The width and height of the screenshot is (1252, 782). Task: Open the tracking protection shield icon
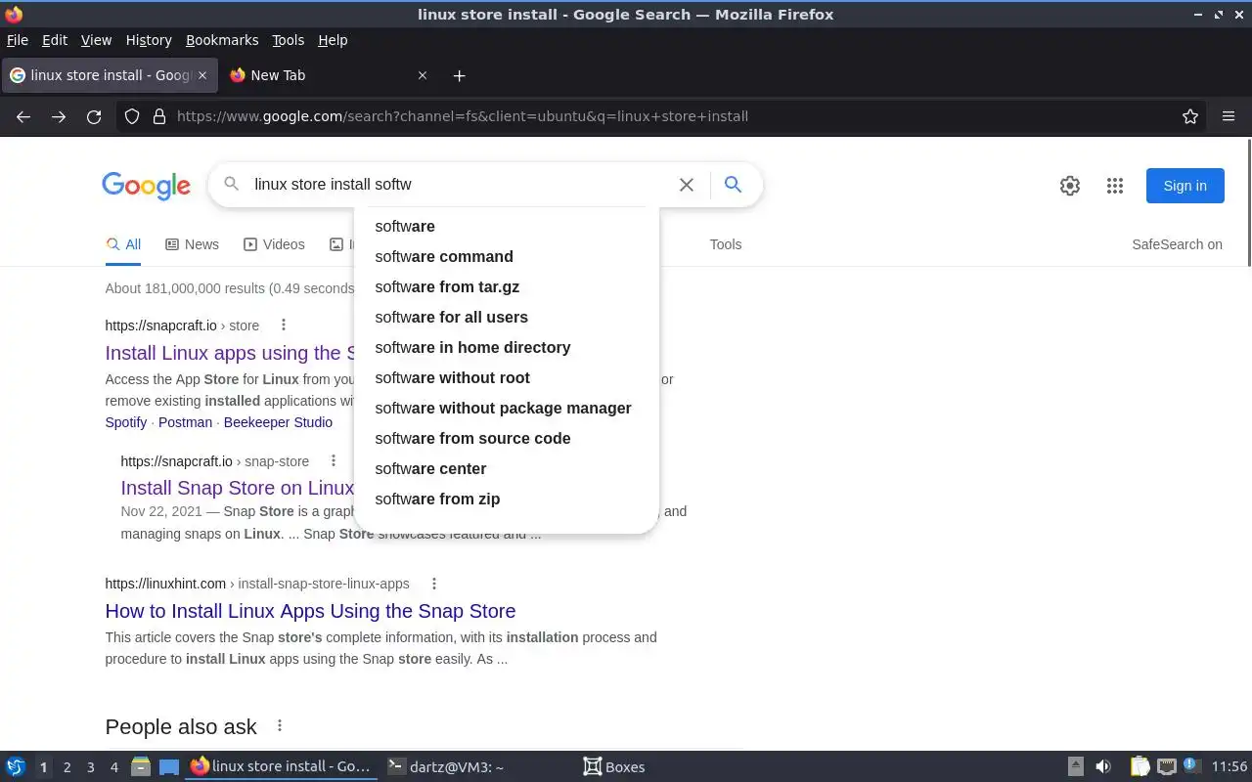132,116
